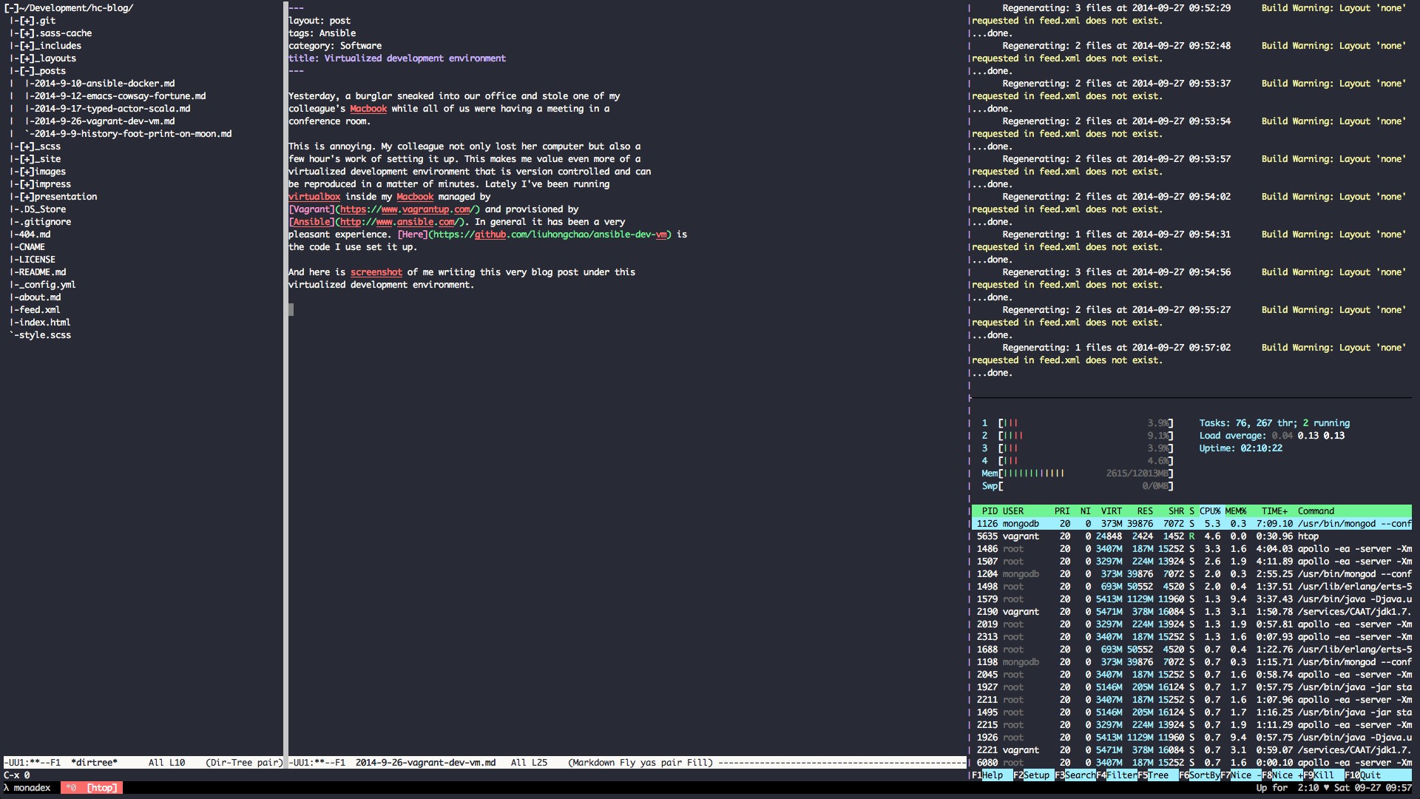Sort htop by the PID column header
1420x799 pixels.
click(x=990, y=511)
